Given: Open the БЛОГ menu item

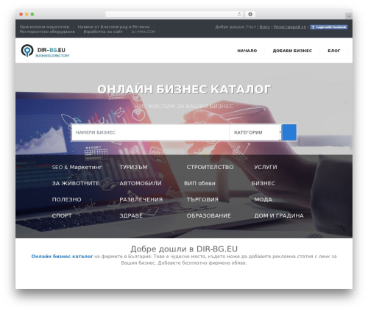Looking at the screenshot, I should [334, 51].
